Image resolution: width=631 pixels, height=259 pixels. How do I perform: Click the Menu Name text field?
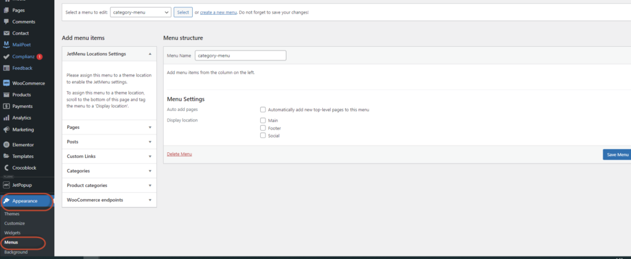(240, 55)
